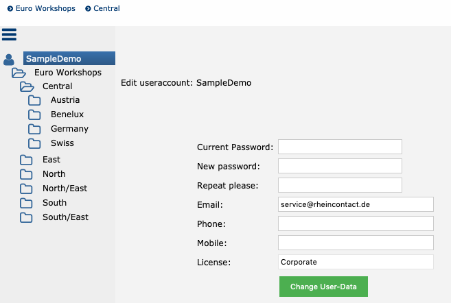Click the user profile icon beside SampleDemo

pyautogui.click(x=9, y=60)
